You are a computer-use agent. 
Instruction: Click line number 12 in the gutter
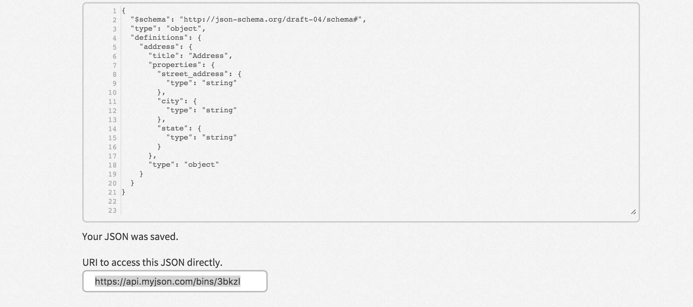click(112, 111)
